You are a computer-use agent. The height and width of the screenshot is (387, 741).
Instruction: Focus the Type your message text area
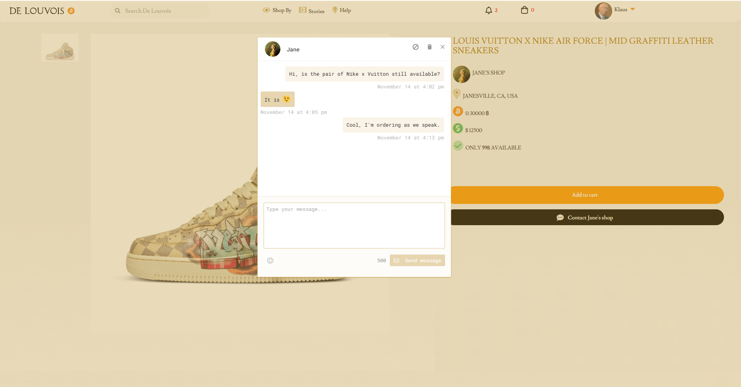click(354, 225)
